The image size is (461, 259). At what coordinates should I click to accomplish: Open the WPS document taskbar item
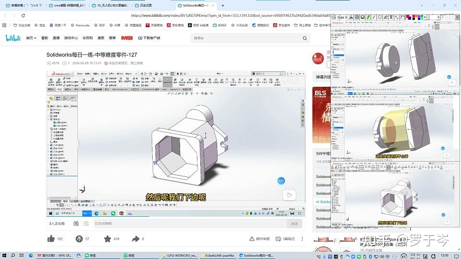54,256
